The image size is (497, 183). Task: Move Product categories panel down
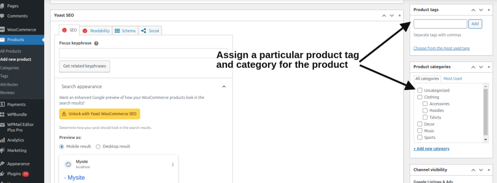point(481,67)
